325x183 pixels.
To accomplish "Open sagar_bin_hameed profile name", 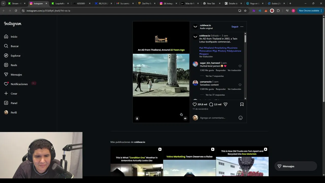I will click(210, 63).
